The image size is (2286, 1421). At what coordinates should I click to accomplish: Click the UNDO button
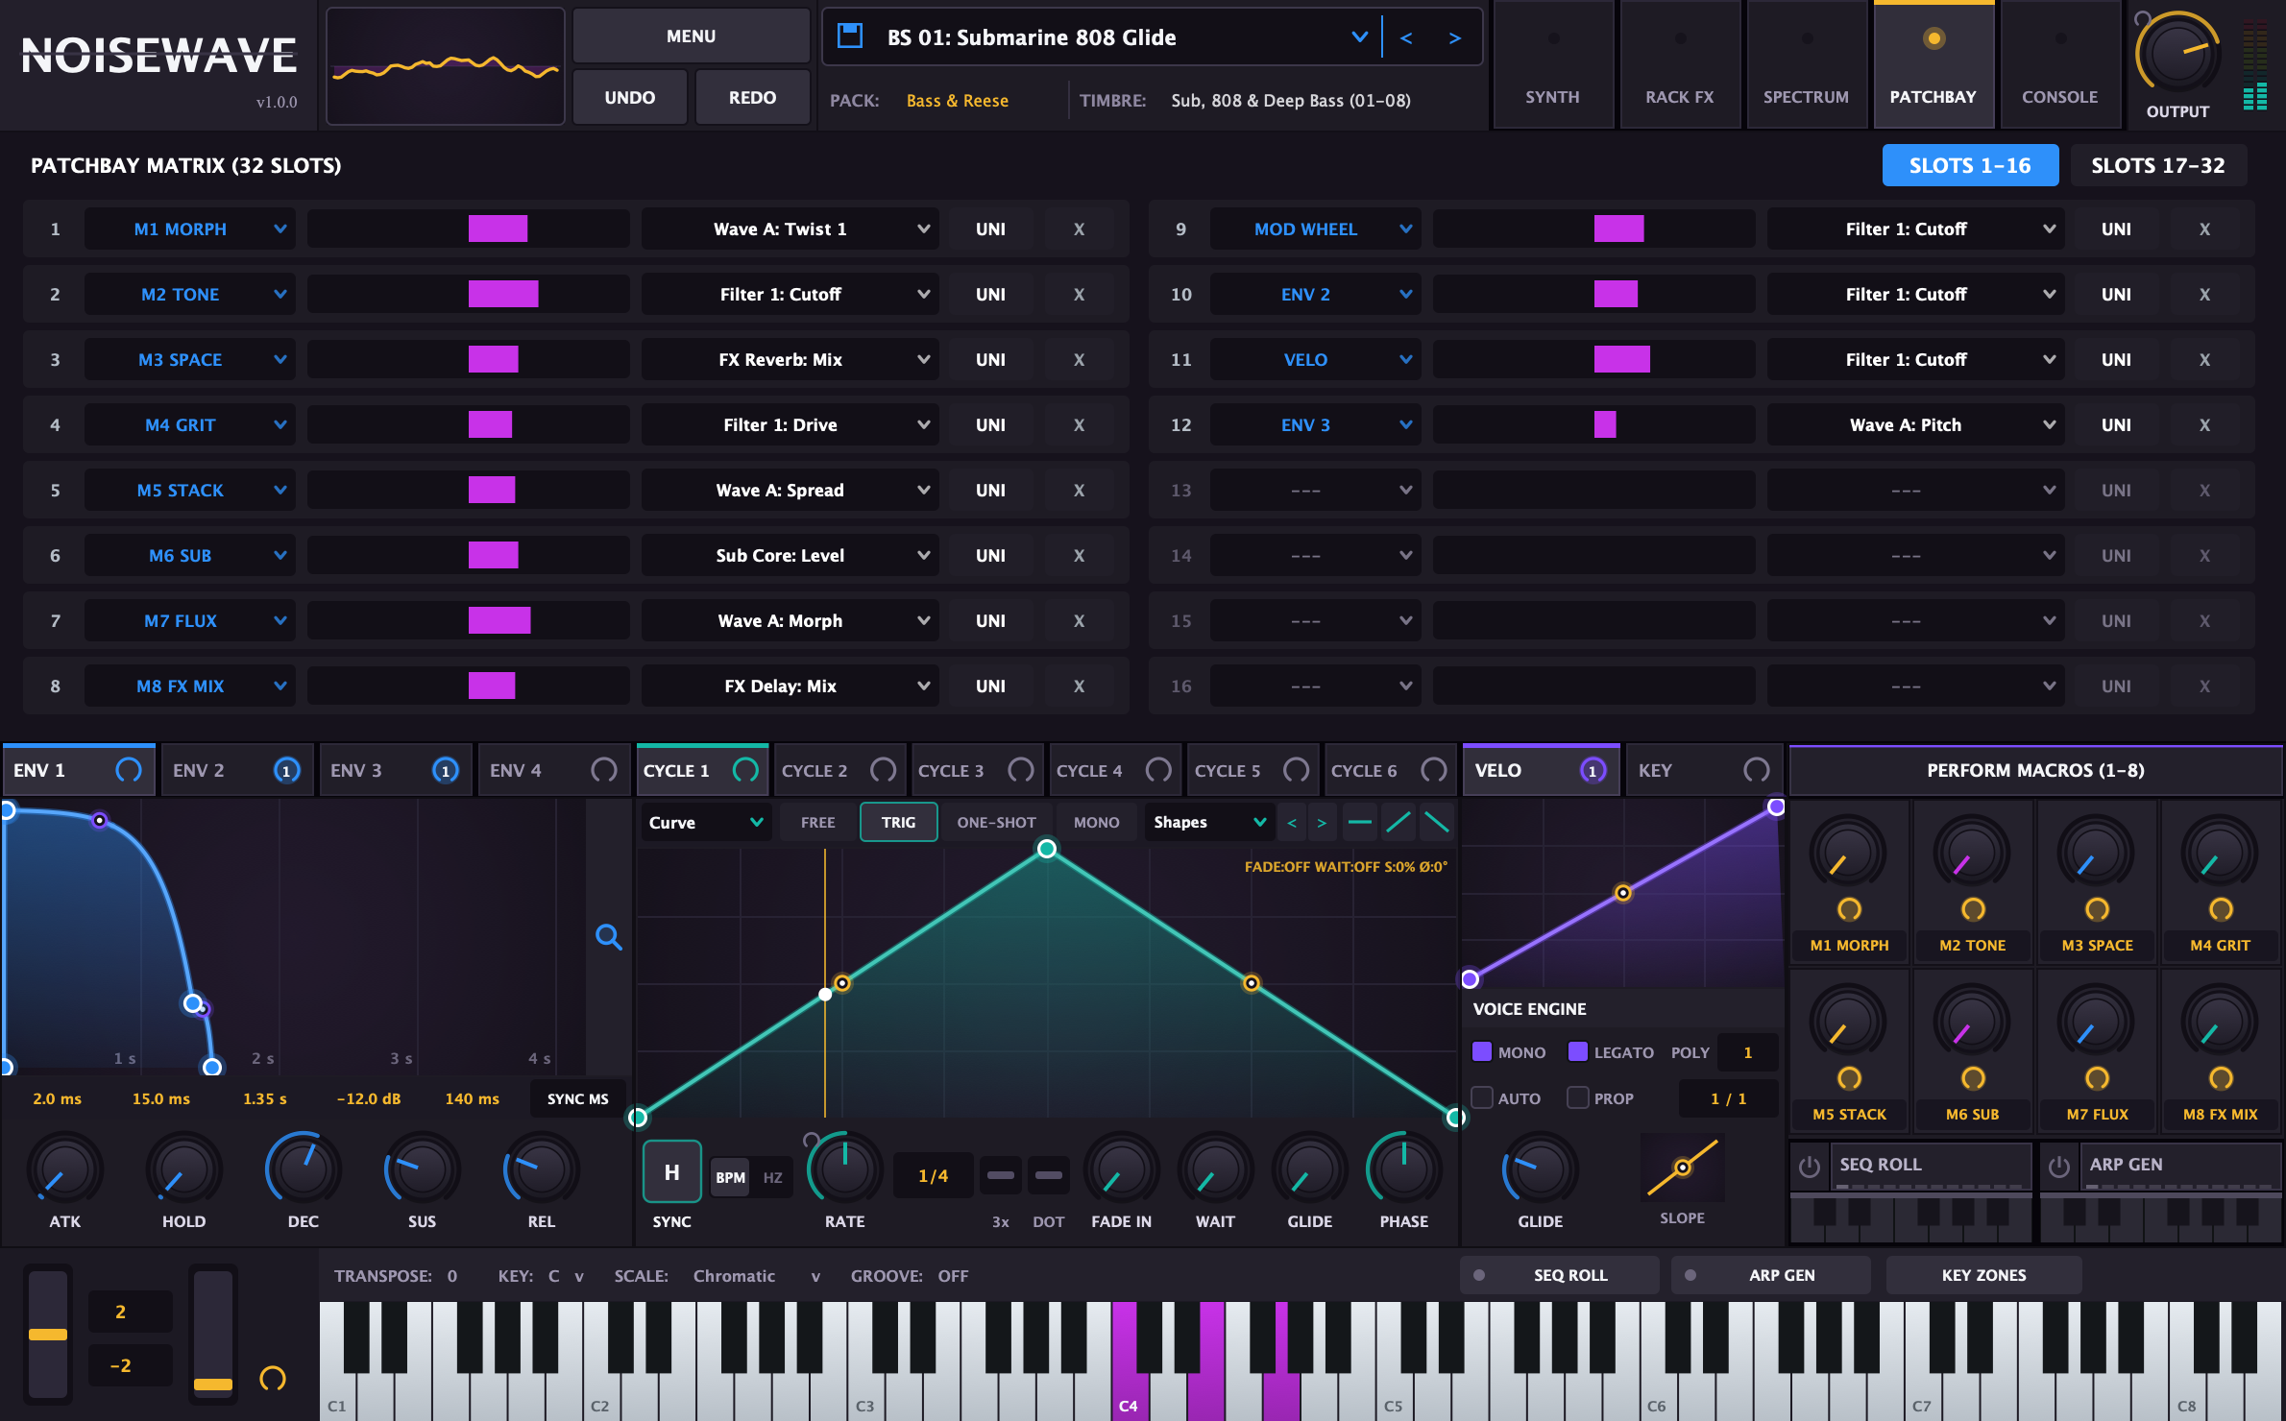pos(629,97)
